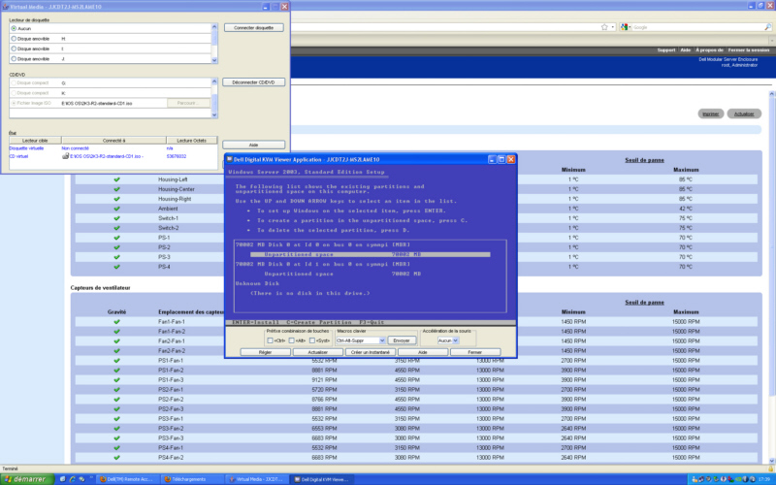Viewport: 776px width, 485px height.
Task: Click the 'Seuil de panne' header in fan table
Action: 644,303
